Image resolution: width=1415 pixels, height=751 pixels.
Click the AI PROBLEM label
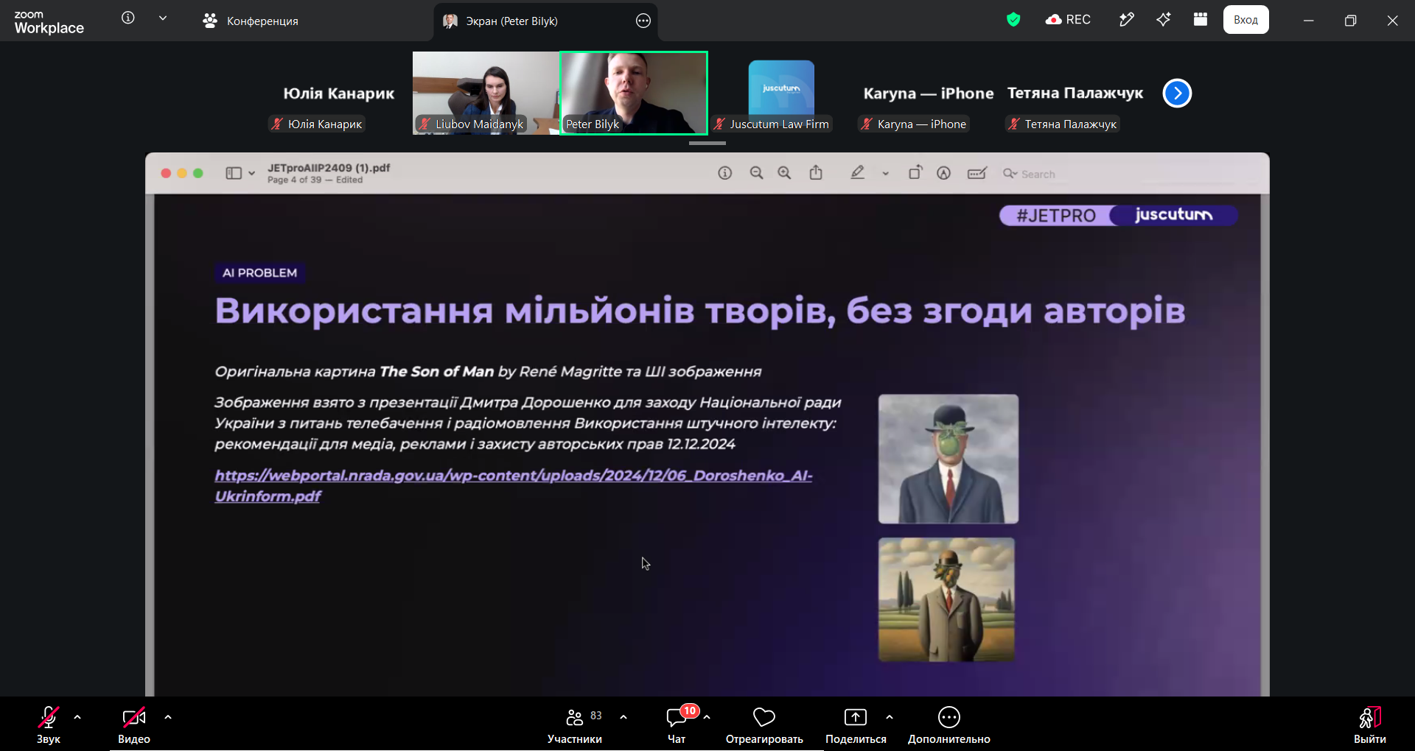pos(259,272)
